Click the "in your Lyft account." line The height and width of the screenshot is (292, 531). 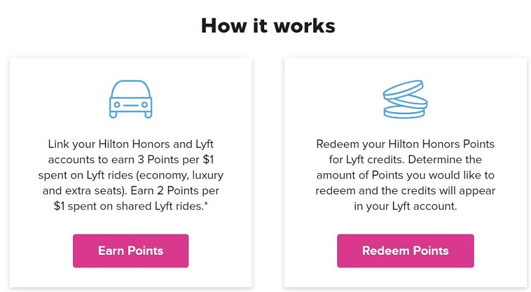click(x=406, y=206)
